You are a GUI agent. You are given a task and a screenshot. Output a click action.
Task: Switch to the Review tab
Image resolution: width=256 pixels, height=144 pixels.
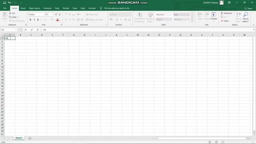[66, 8]
